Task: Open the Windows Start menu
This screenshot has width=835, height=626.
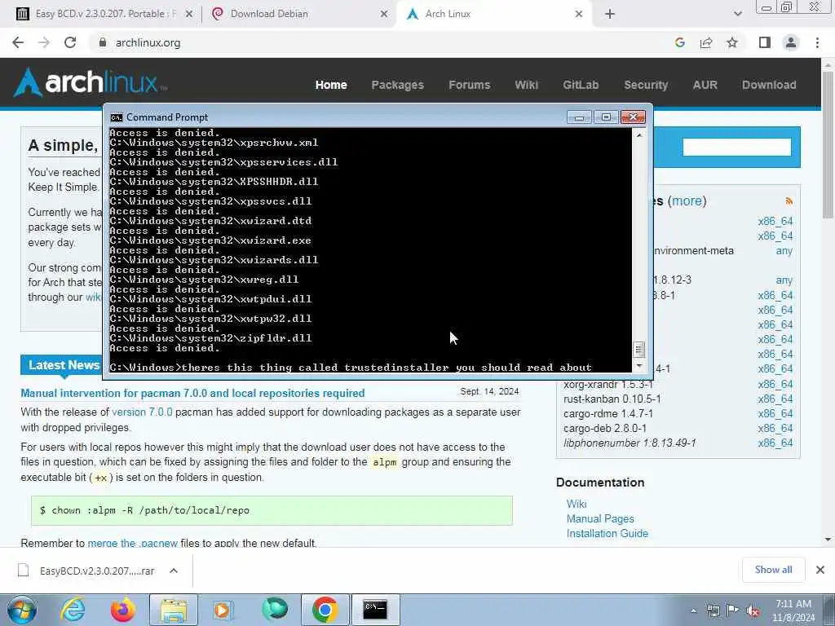Action: pos(21,610)
